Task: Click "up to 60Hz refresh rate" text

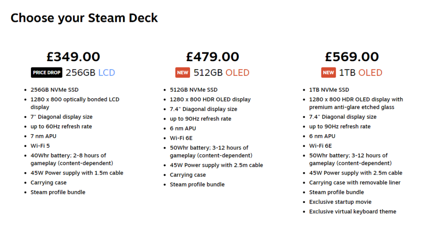Action: point(61,127)
